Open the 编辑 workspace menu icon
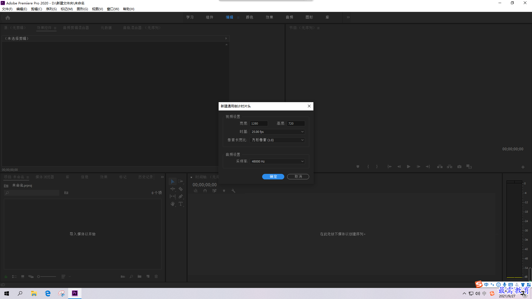The height and width of the screenshot is (299, 532). 238,17
